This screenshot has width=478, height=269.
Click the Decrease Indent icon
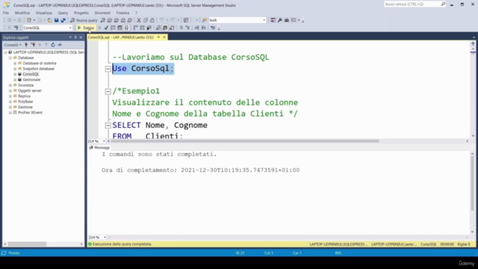click(197, 28)
